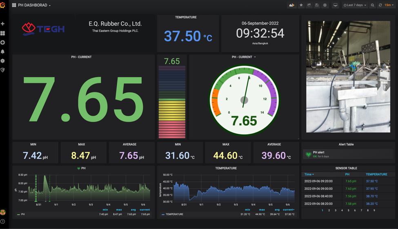Viewport: 398px width, 229px height.
Task: Open the Share dashboard icon
Action: pos(309,5)
